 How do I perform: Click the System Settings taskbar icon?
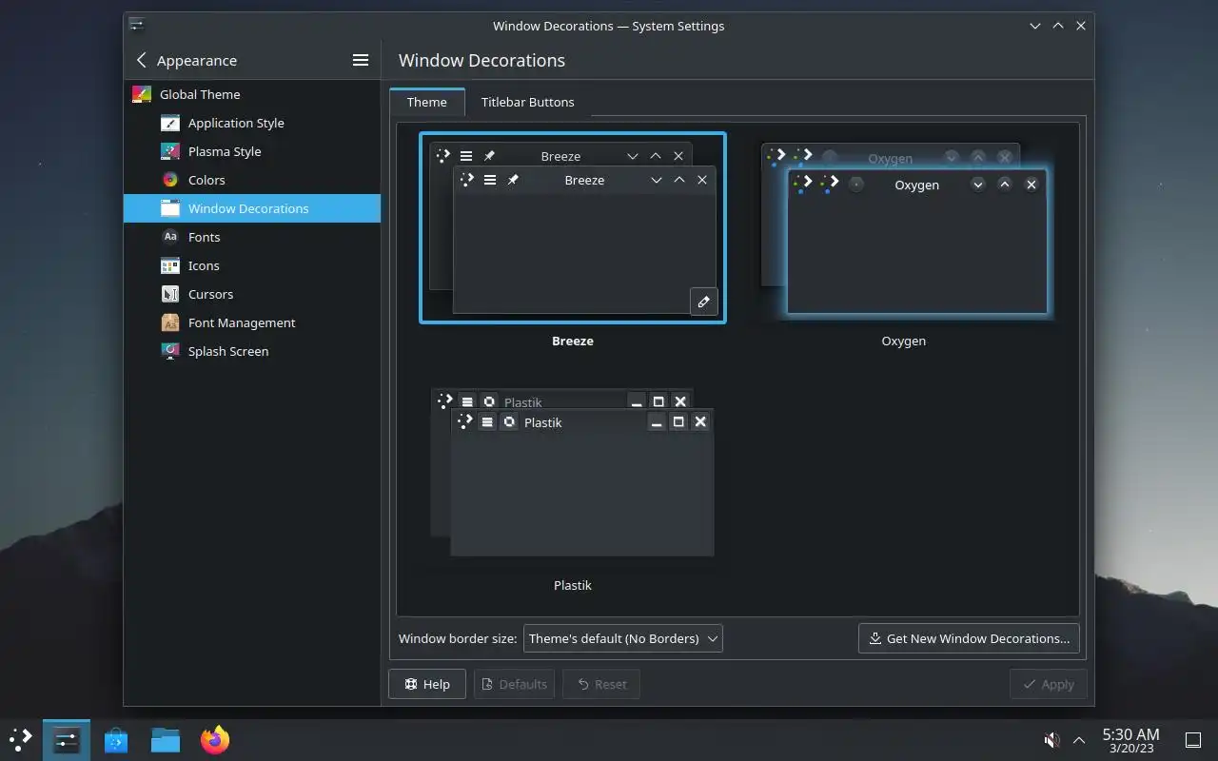67,739
